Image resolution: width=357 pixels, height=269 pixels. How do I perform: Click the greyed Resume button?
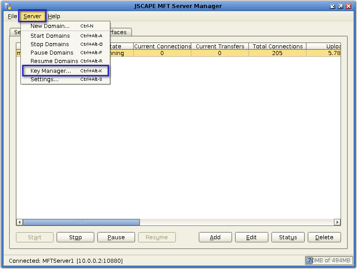coord(157,237)
